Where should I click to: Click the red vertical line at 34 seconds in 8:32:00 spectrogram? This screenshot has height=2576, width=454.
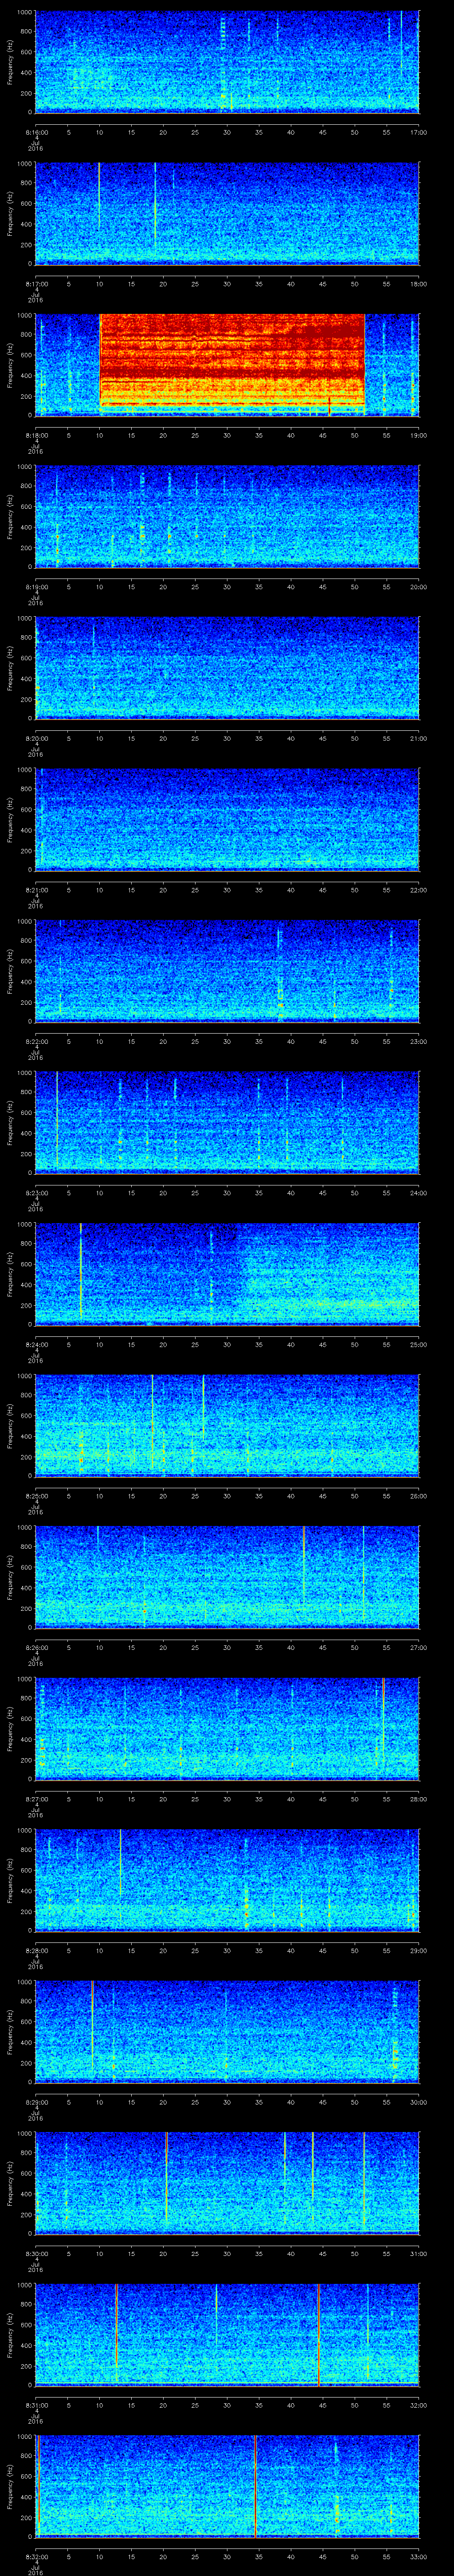256,2486
